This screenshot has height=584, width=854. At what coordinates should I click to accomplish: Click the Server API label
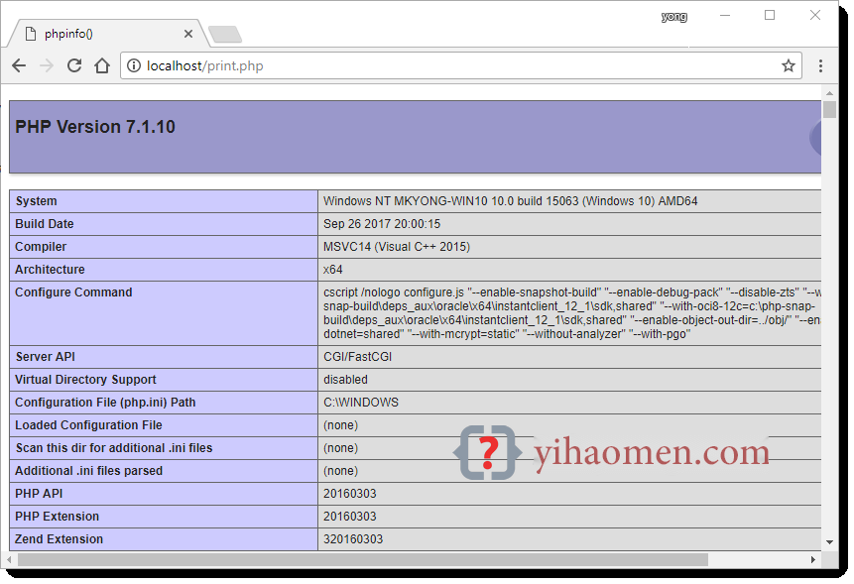(46, 357)
